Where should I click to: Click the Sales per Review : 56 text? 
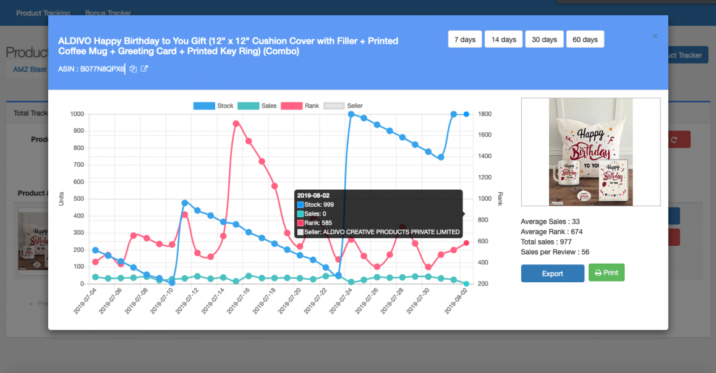(555, 252)
